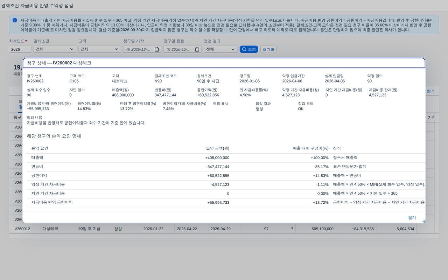The width and height of the screenshot is (448, 280).
Task: Select the 자금비용 반영 공헌이익 breakdown row
Action: 226,203
